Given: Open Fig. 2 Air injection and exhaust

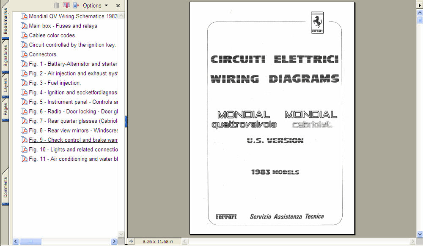Looking at the screenshot, I should (73, 73).
